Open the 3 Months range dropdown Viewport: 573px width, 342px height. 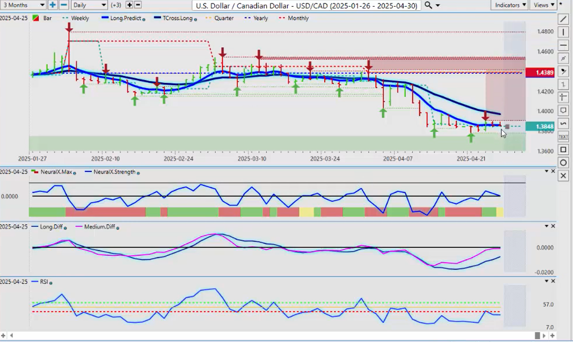coord(23,5)
